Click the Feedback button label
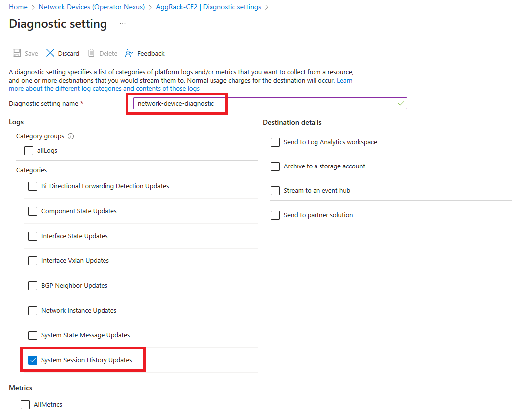This screenshot has height=415, width=527. tap(151, 53)
